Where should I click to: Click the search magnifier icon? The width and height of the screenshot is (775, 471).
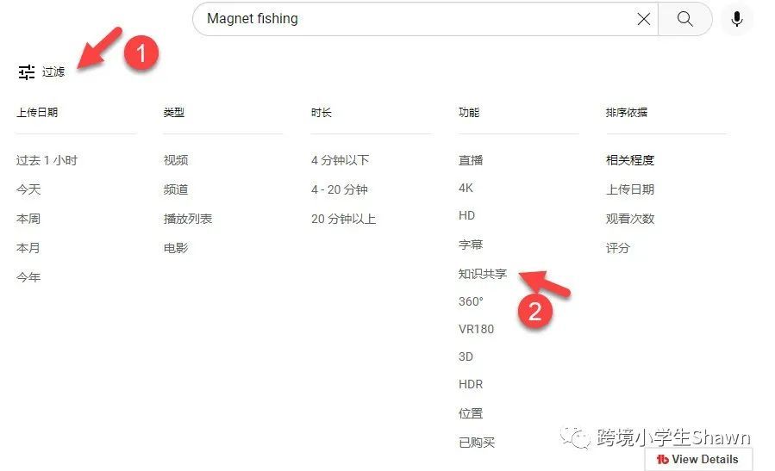685,19
